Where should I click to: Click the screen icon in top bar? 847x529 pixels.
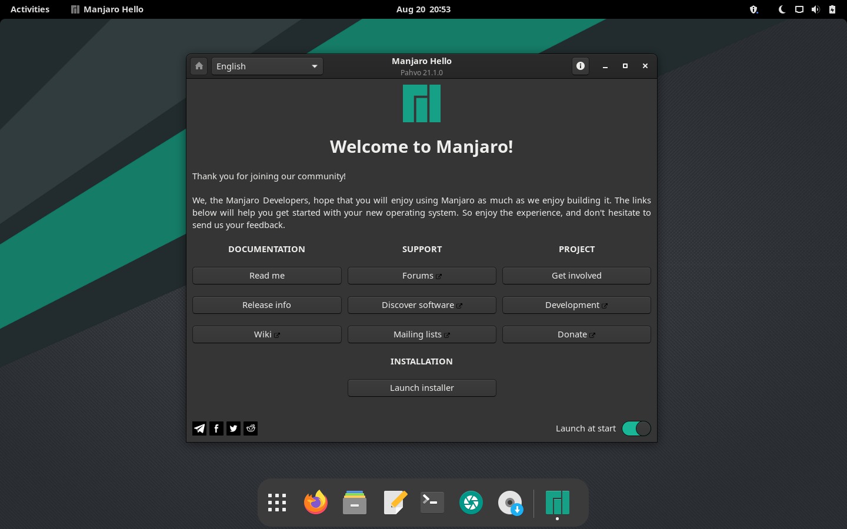[x=799, y=9]
